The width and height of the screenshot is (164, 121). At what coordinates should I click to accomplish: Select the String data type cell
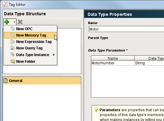[149, 63]
